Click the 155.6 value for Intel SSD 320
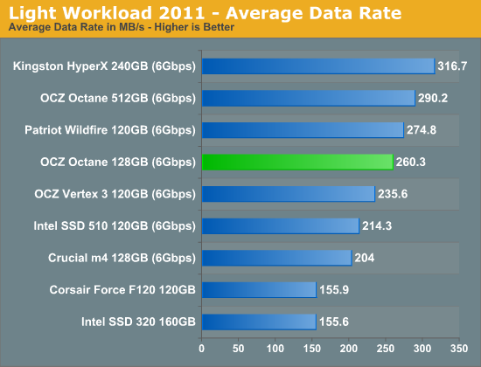 334,322
